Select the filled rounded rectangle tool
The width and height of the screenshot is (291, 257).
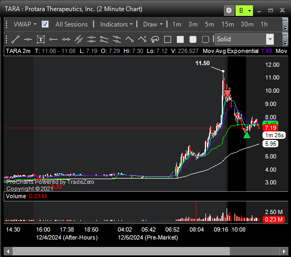click(193, 40)
